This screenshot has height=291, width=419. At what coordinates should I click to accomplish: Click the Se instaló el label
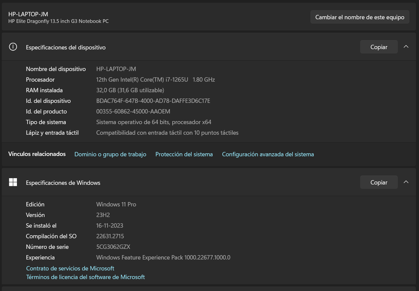pos(42,226)
